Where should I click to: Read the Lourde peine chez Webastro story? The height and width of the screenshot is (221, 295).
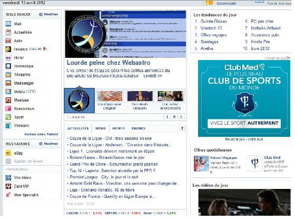point(109,63)
